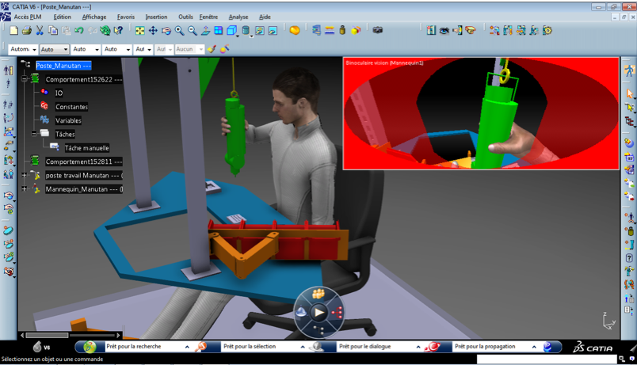The height and width of the screenshot is (365, 637).
Task: Collapse the Comportement152622 tree node
Action: pos(25,80)
